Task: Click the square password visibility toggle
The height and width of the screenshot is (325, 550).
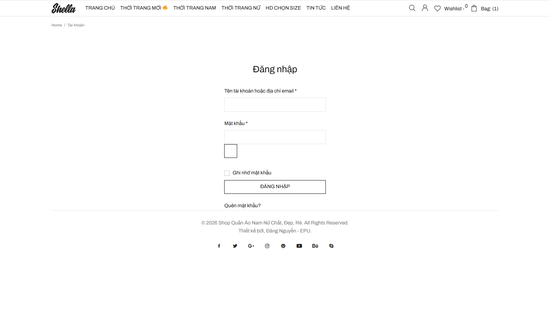Action: coord(231,151)
